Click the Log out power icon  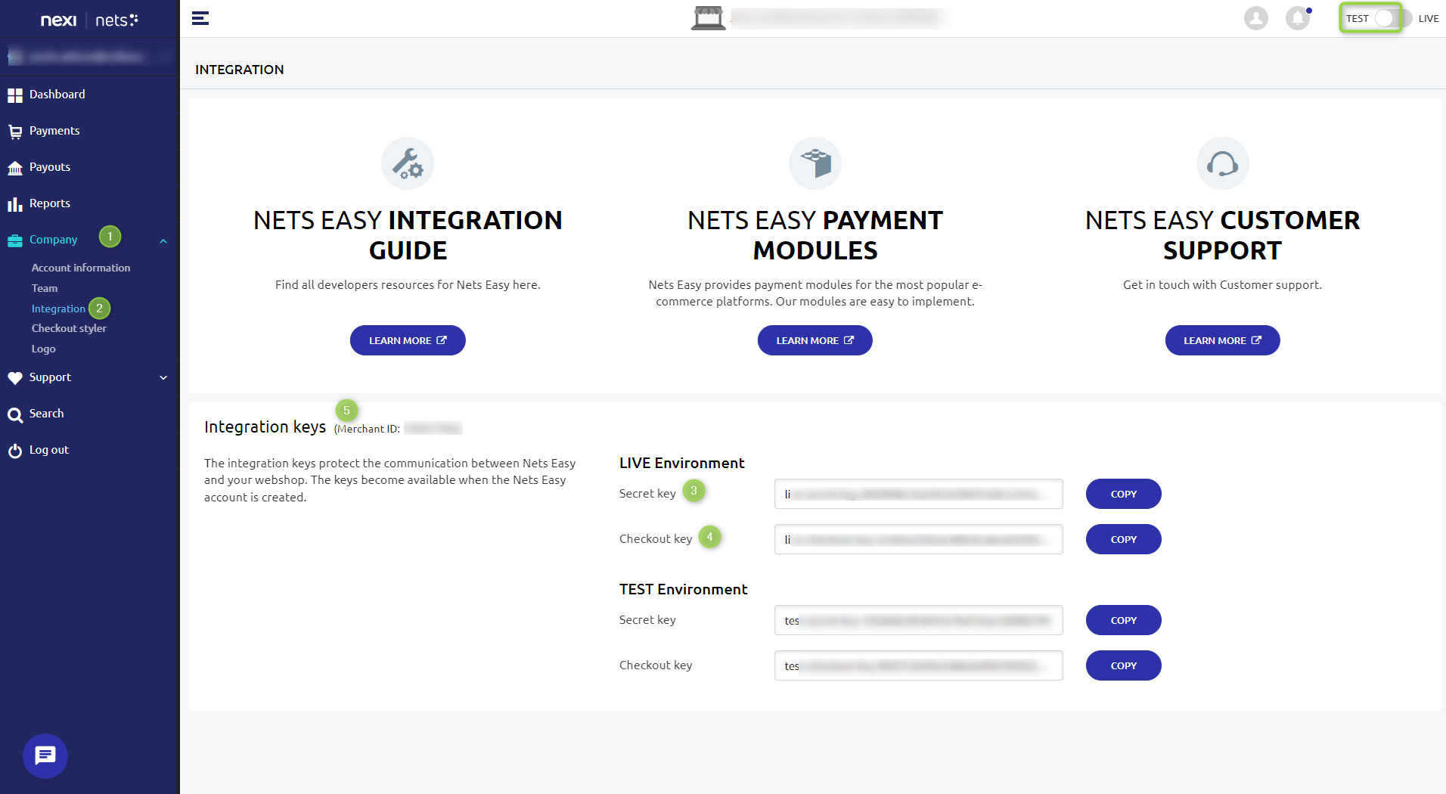tap(15, 451)
